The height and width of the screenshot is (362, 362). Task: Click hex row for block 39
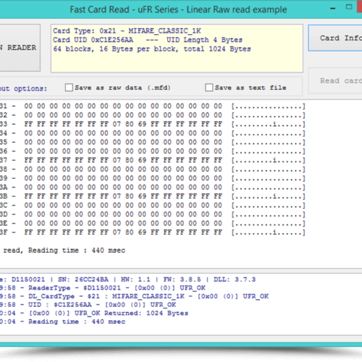pyautogui.click(x=153, y=178)
